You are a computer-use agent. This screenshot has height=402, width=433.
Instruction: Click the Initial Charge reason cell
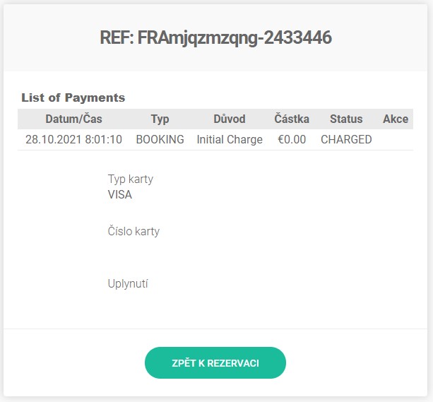[230, 139]
